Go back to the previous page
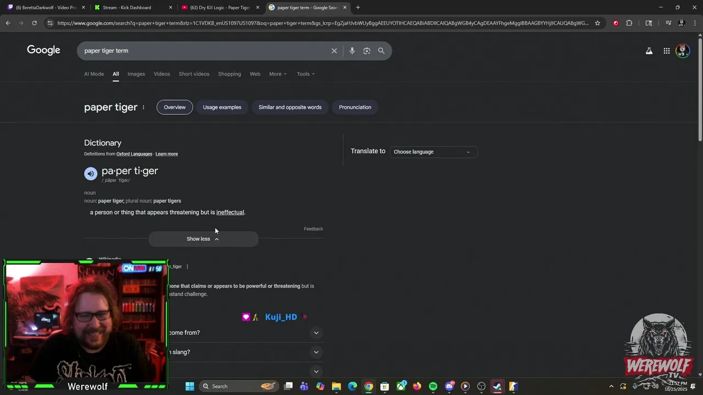 8,23
